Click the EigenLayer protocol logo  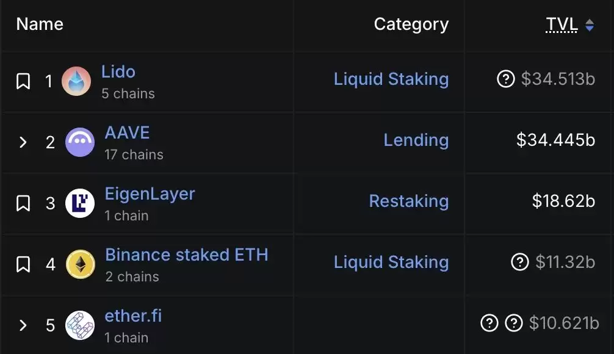[x=80, y=203]
